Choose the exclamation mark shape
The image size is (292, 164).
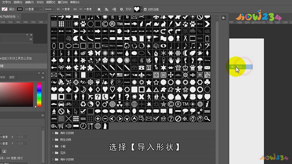click(120, 97)
